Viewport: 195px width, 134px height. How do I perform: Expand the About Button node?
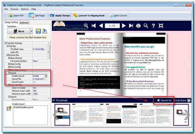coord(9,58)
